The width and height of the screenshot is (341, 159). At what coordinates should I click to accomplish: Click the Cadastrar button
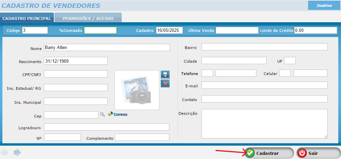(269, 153)
